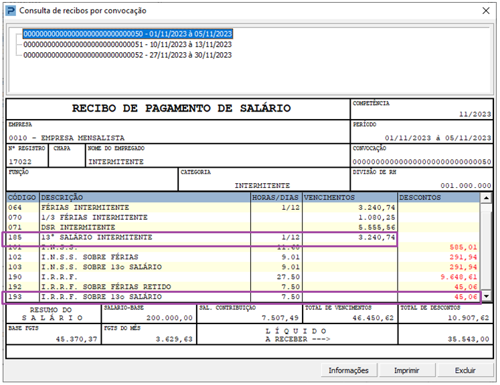The height and width of the screenshot is (385, 500).
Task: Click the sal. contribuição value 7.507,49
Action: click(x=280, y=317)
